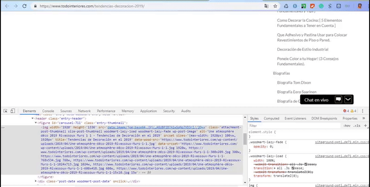Open the Biografías category link
This screenshot has height=187, width=370.
click(281, 73)
